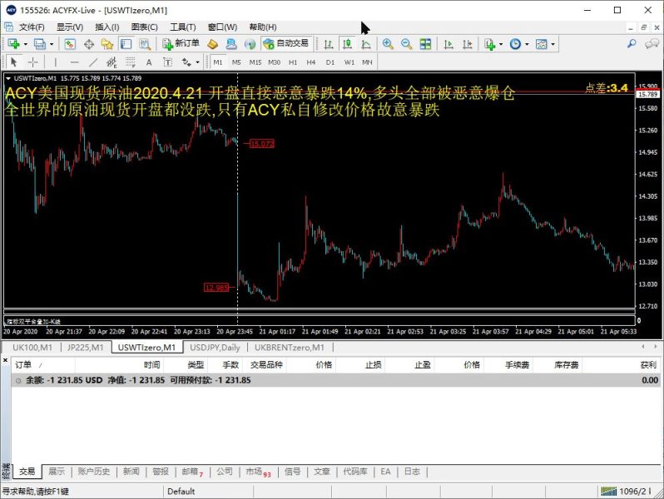Switch chart to candlestick mode
664x499 pixels.
pos(347,43)
